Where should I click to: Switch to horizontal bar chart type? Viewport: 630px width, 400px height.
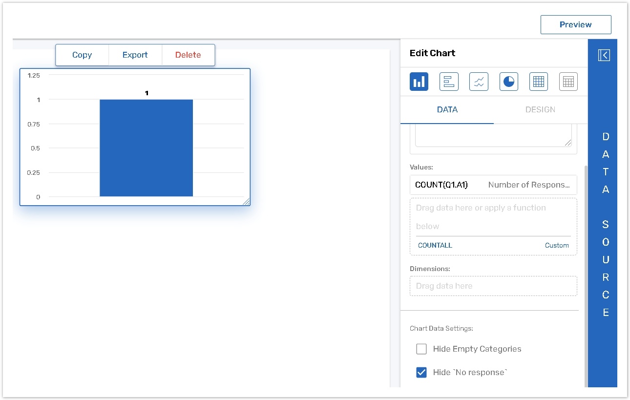point(449,82)
